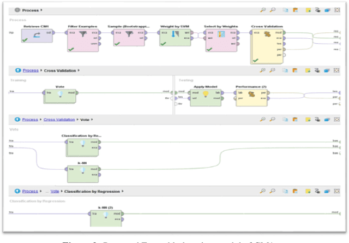Select the k-NN operator in the Vote panel
349x243 pixels.
(83, 174)
